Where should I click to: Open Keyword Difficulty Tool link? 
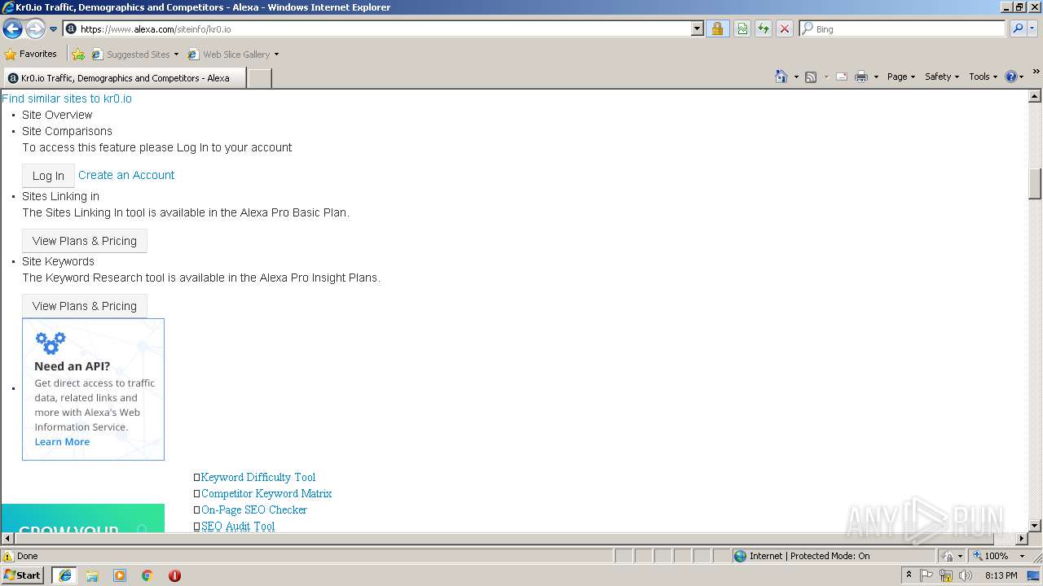[x=258, y=477]
